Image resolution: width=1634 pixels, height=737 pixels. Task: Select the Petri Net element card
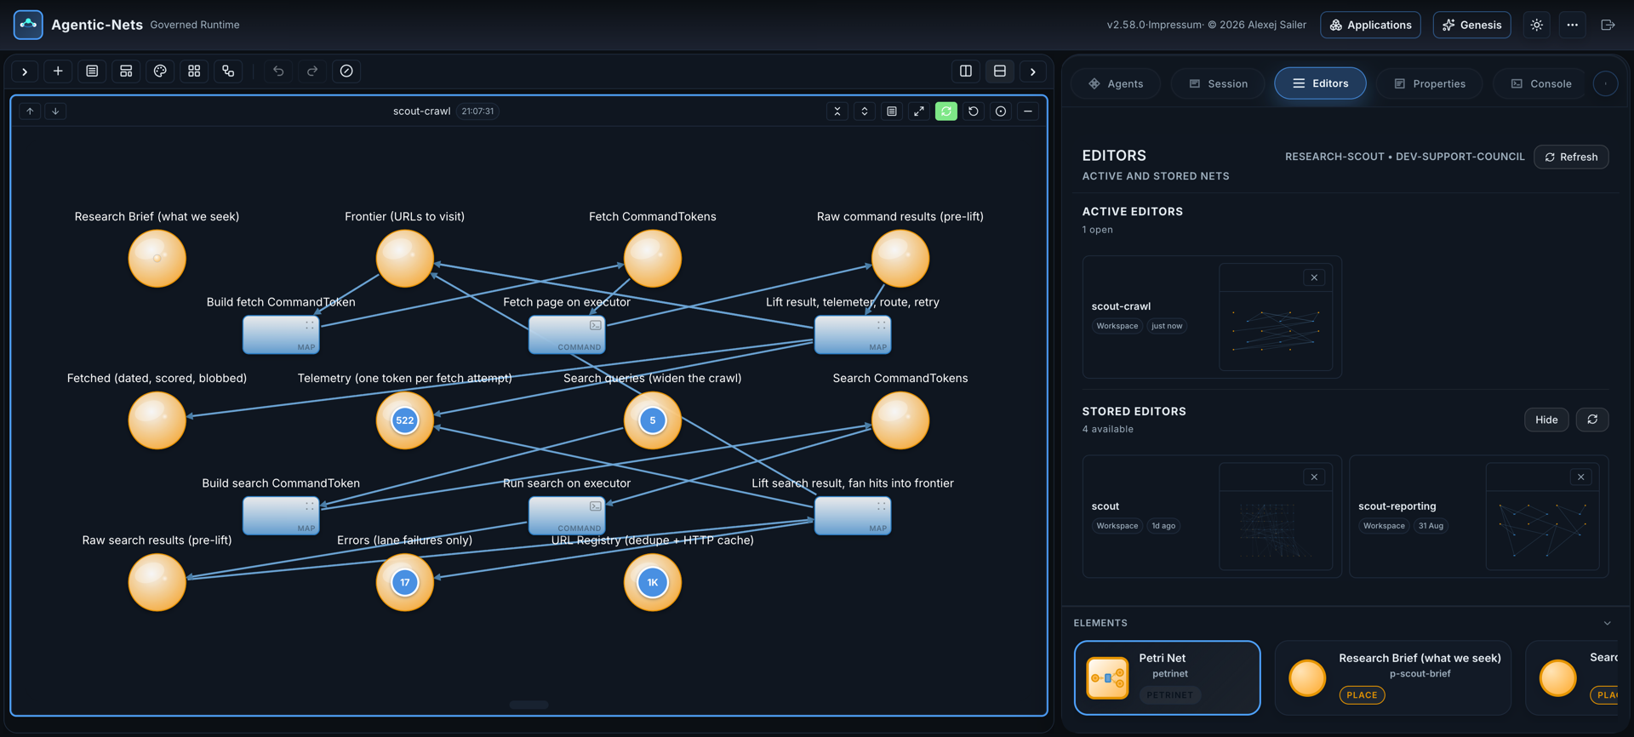1167,677
